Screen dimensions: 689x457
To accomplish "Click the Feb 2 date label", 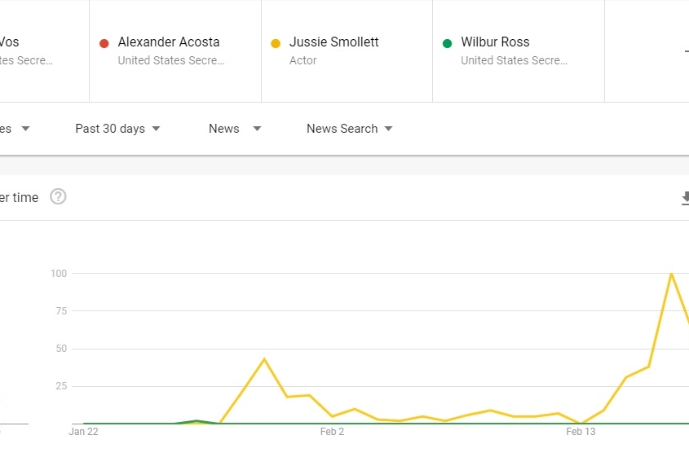I will (x=332, y=432).
